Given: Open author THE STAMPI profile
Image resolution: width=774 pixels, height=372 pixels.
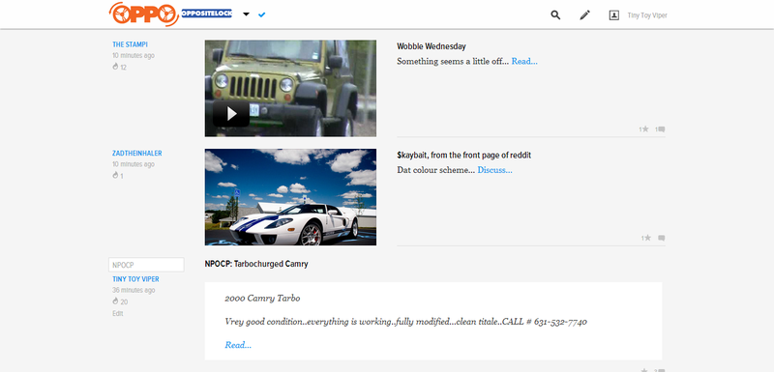Looking at the screenshot, I should point(130,44).
